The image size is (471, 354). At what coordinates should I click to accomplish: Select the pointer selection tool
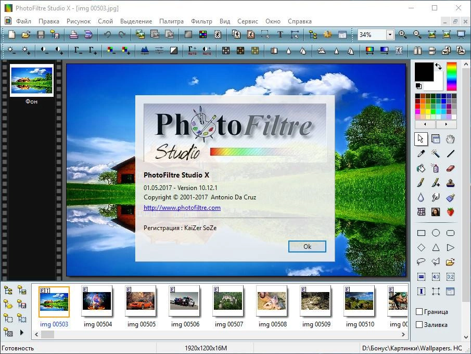coord(421,139)
